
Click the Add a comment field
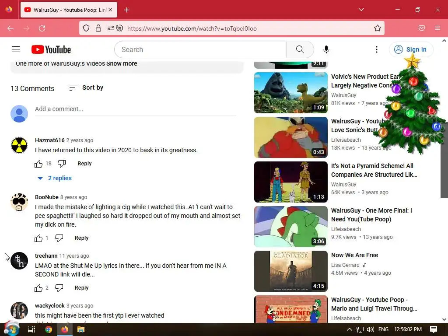click(136, 109)
